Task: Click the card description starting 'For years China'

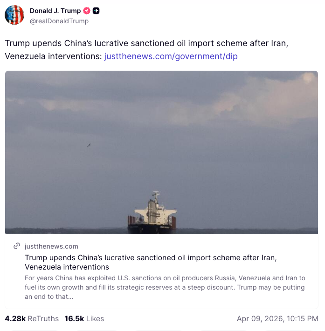Action: [165, 287]
